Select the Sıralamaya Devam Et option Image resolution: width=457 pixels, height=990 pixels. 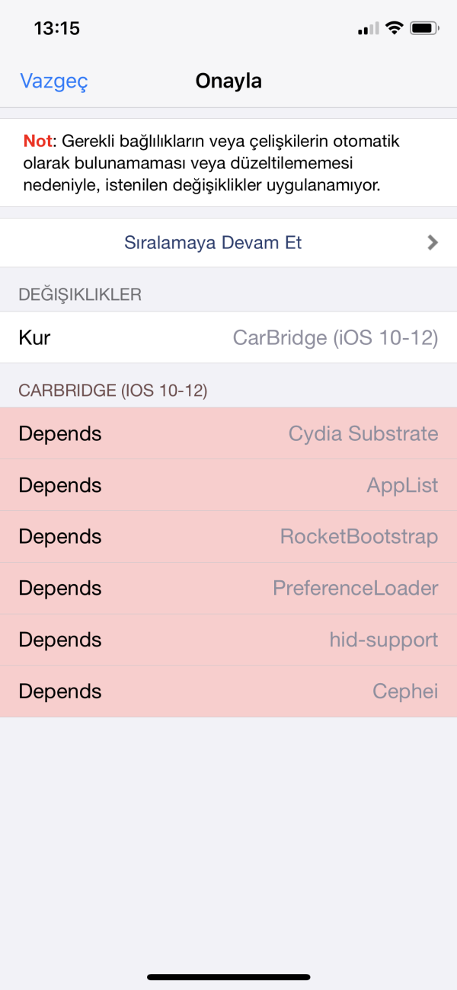tap(213, 242)
